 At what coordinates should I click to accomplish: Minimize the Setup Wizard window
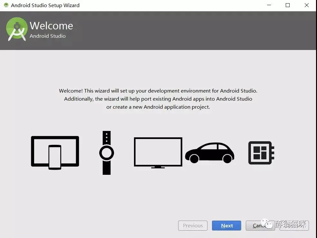tap(269, 5)
